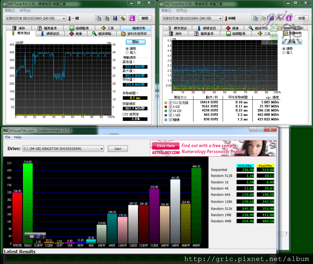This screenshot has width=313, height=264.
Task: Click the options (wrench) icon in left HD Tune toolbar
Action: (123, 18)
